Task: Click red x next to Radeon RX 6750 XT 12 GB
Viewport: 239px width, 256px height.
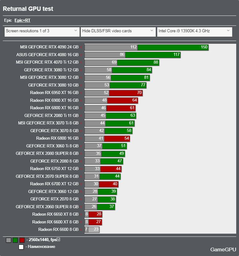Action: click(81, 169)
